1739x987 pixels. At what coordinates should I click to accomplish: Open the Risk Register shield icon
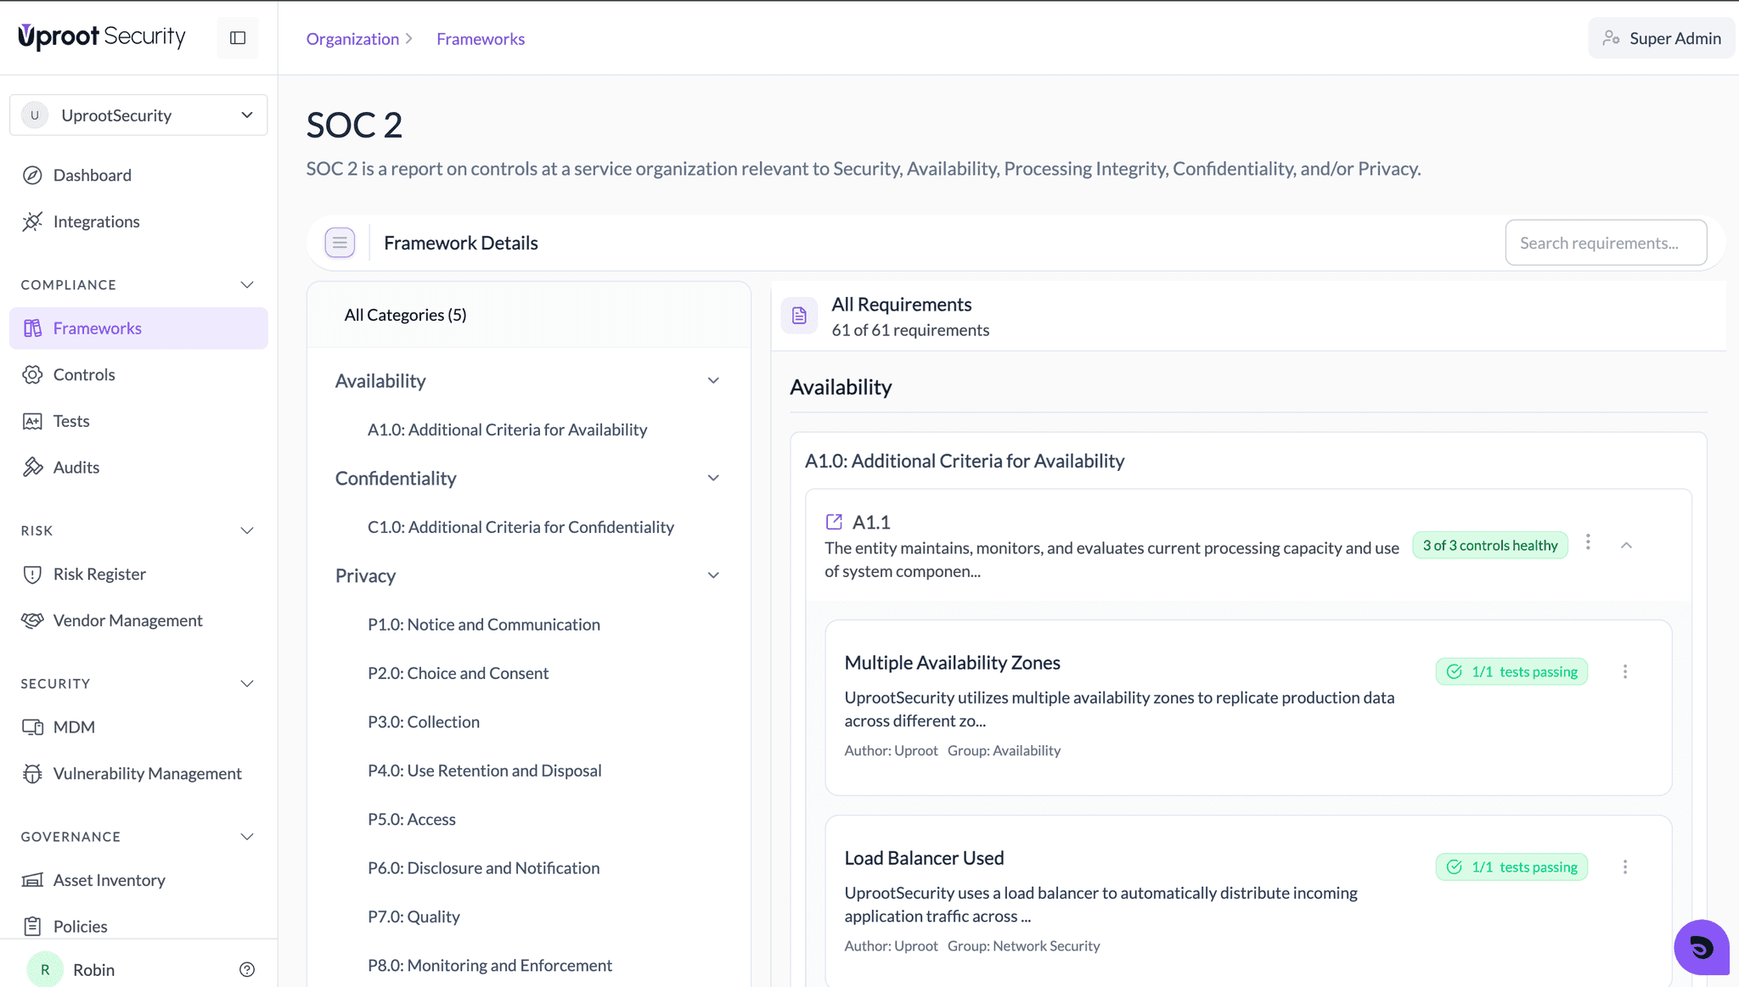point(32,575)
